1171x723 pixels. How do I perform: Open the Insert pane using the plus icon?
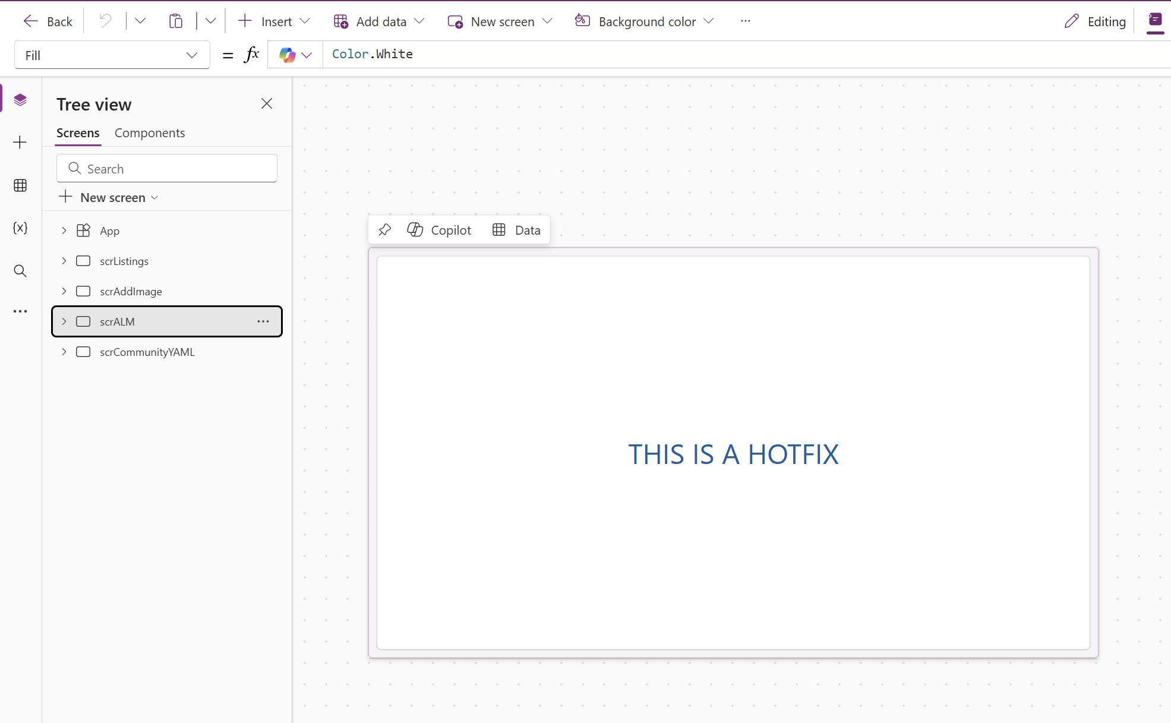point(20,142)
